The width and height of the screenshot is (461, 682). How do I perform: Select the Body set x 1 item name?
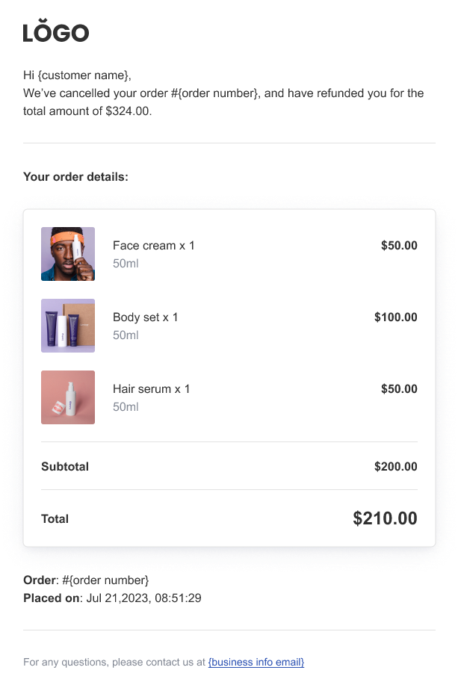tap(146, 317)
